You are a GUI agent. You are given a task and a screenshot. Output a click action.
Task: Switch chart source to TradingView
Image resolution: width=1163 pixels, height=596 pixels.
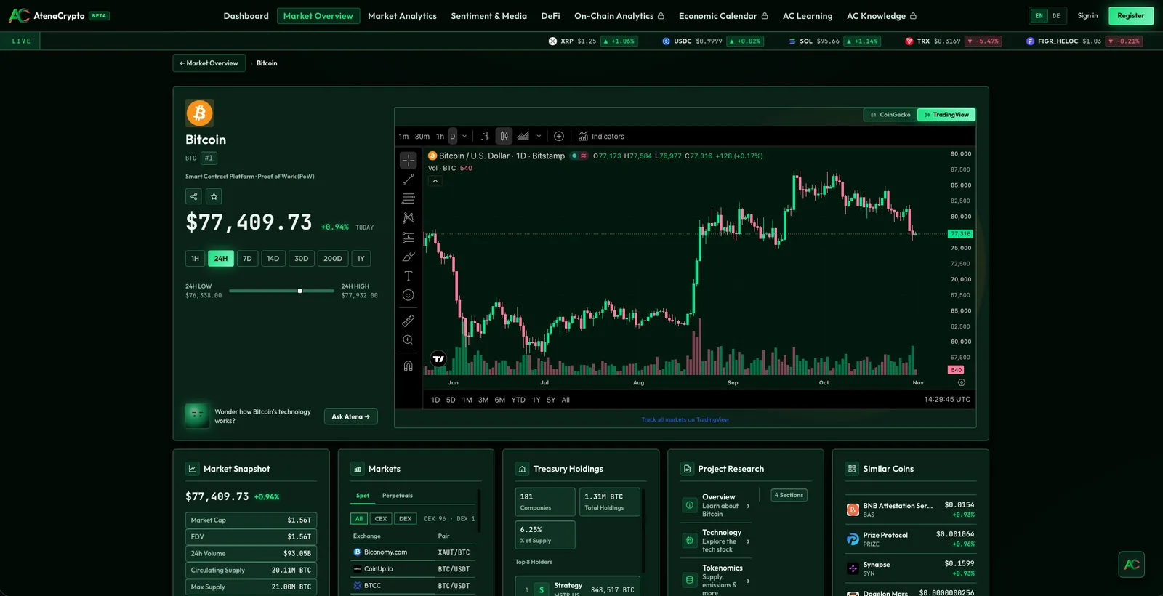click(946, 115)
